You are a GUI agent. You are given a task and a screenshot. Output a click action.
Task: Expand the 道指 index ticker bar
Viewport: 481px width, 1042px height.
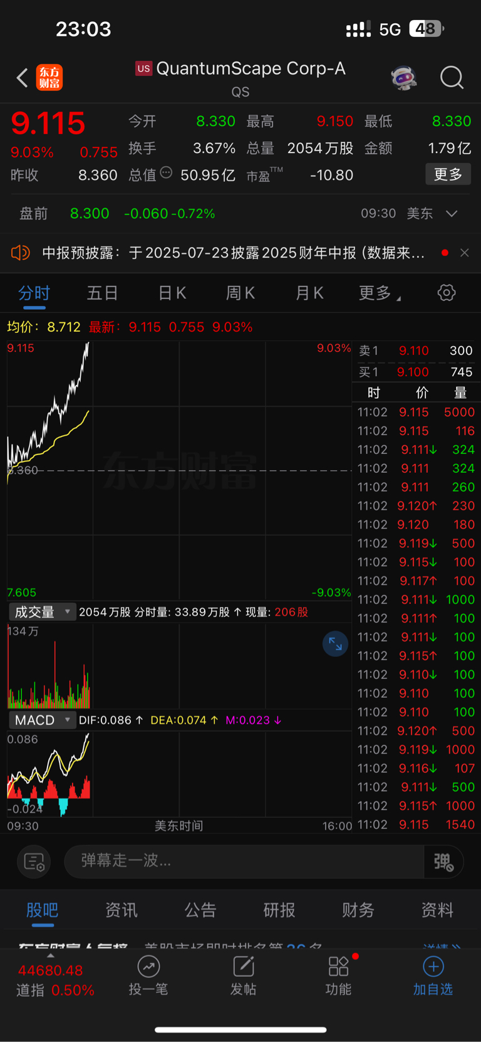[51, 956]
